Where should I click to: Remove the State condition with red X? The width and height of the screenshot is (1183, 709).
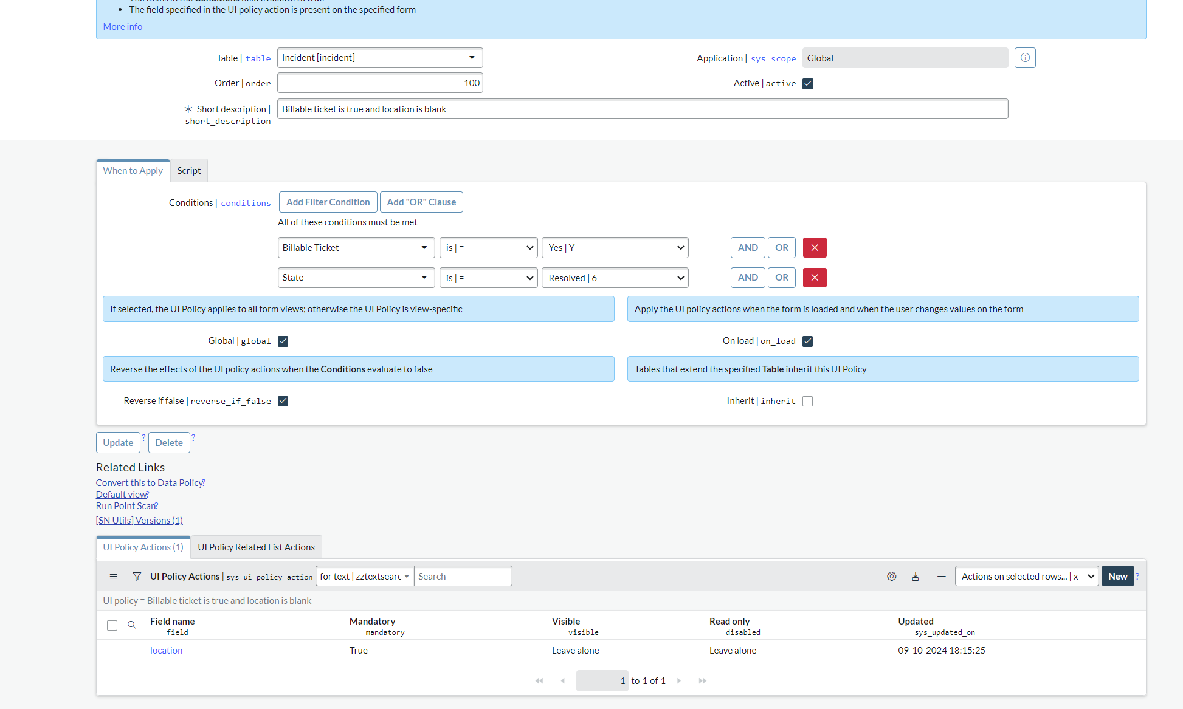click(815, 278)
